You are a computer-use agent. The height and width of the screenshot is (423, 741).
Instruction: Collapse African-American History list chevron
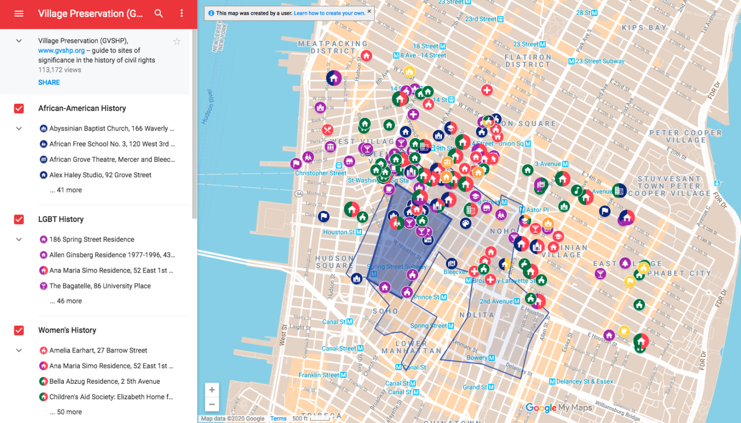pos(19,129)
